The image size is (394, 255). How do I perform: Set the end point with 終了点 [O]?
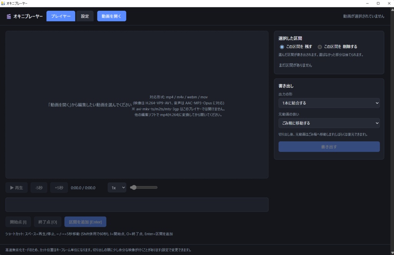pos(47,222)
